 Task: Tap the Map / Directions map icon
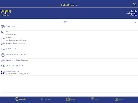tap(3, 72)
